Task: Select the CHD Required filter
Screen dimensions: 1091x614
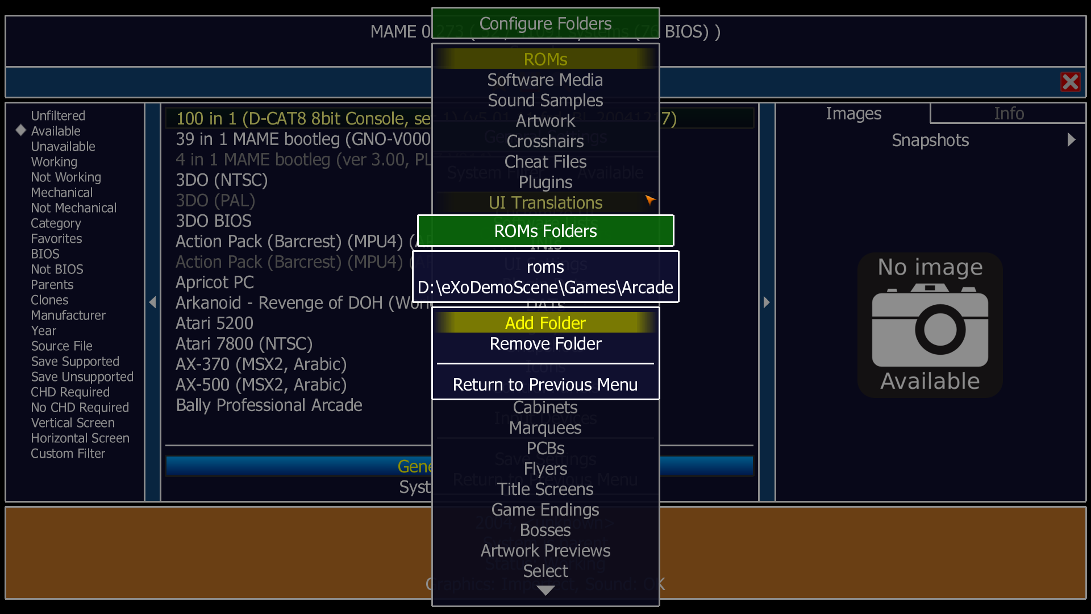Action: click(x=70, y=392)
